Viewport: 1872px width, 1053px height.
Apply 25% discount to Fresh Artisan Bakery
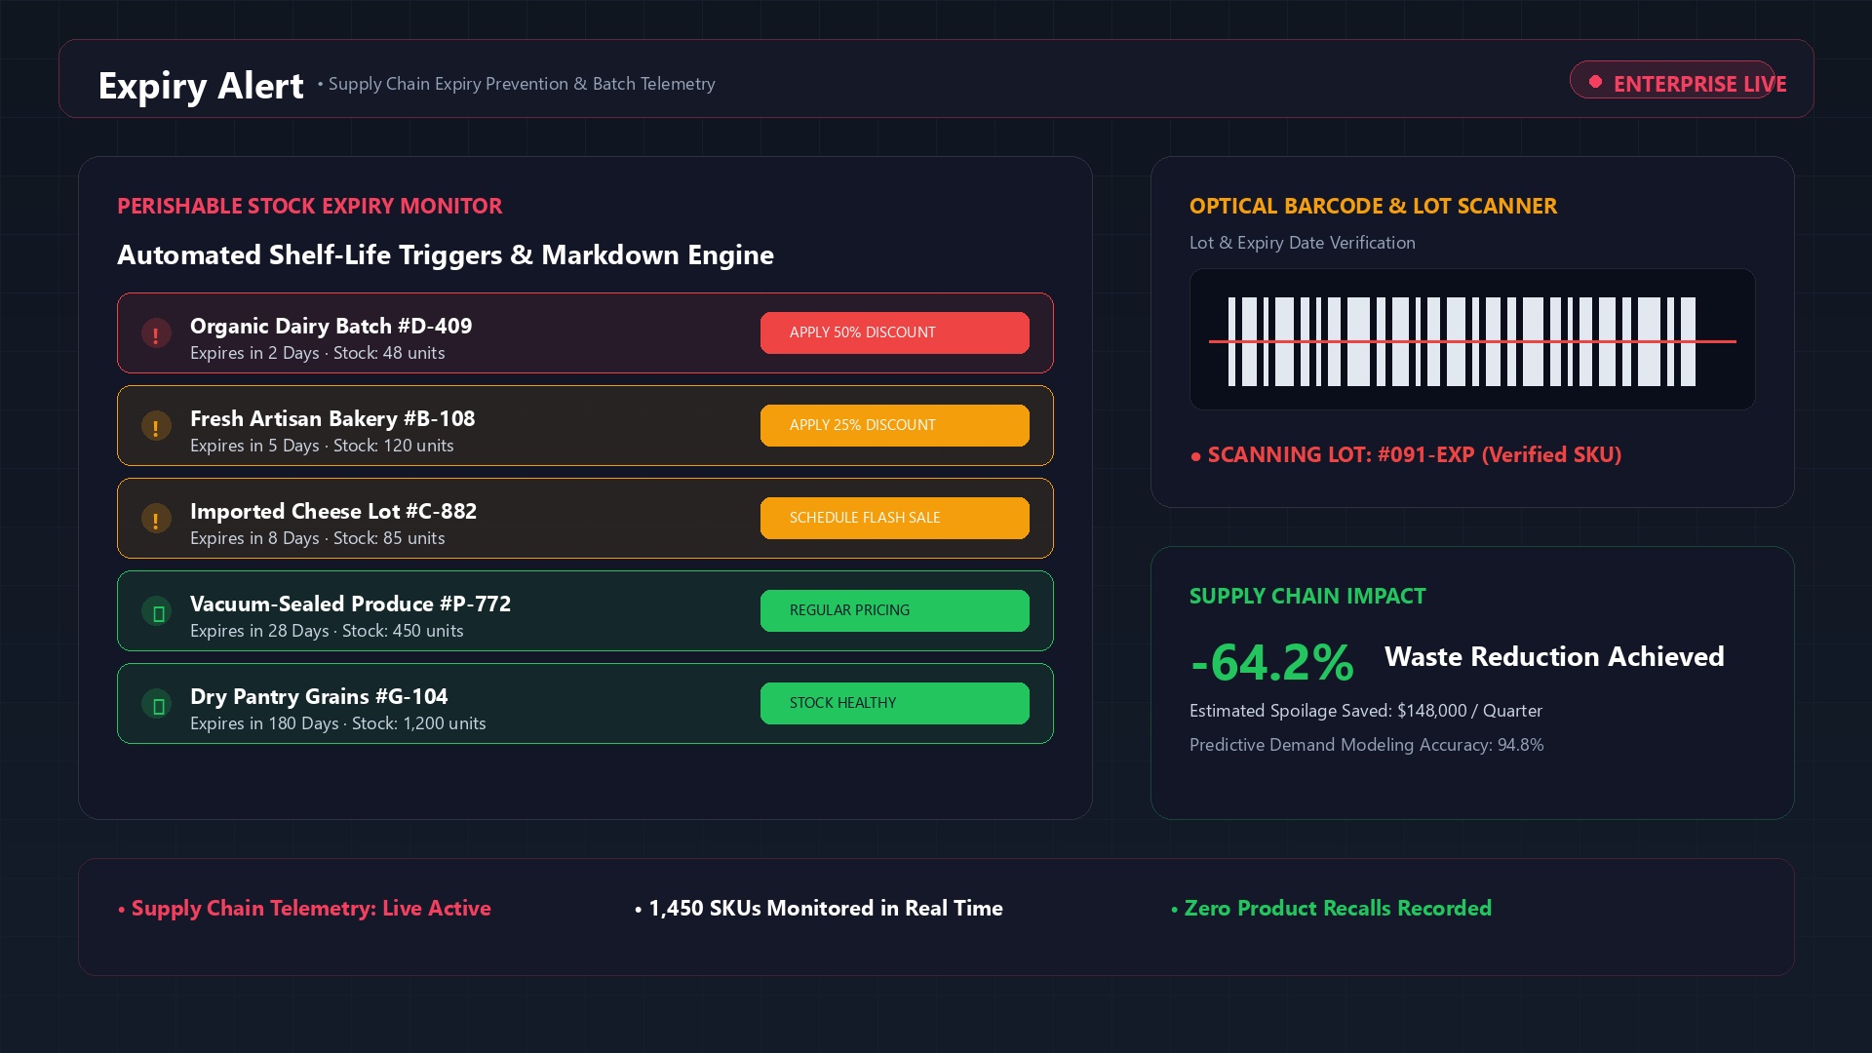coord(894,425)
